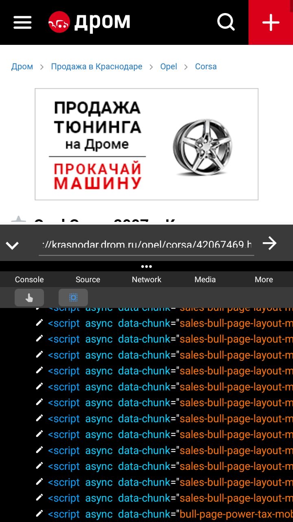Switch to the Source tab
Viewport: 293px width, 522px height.
pos(88,279)
